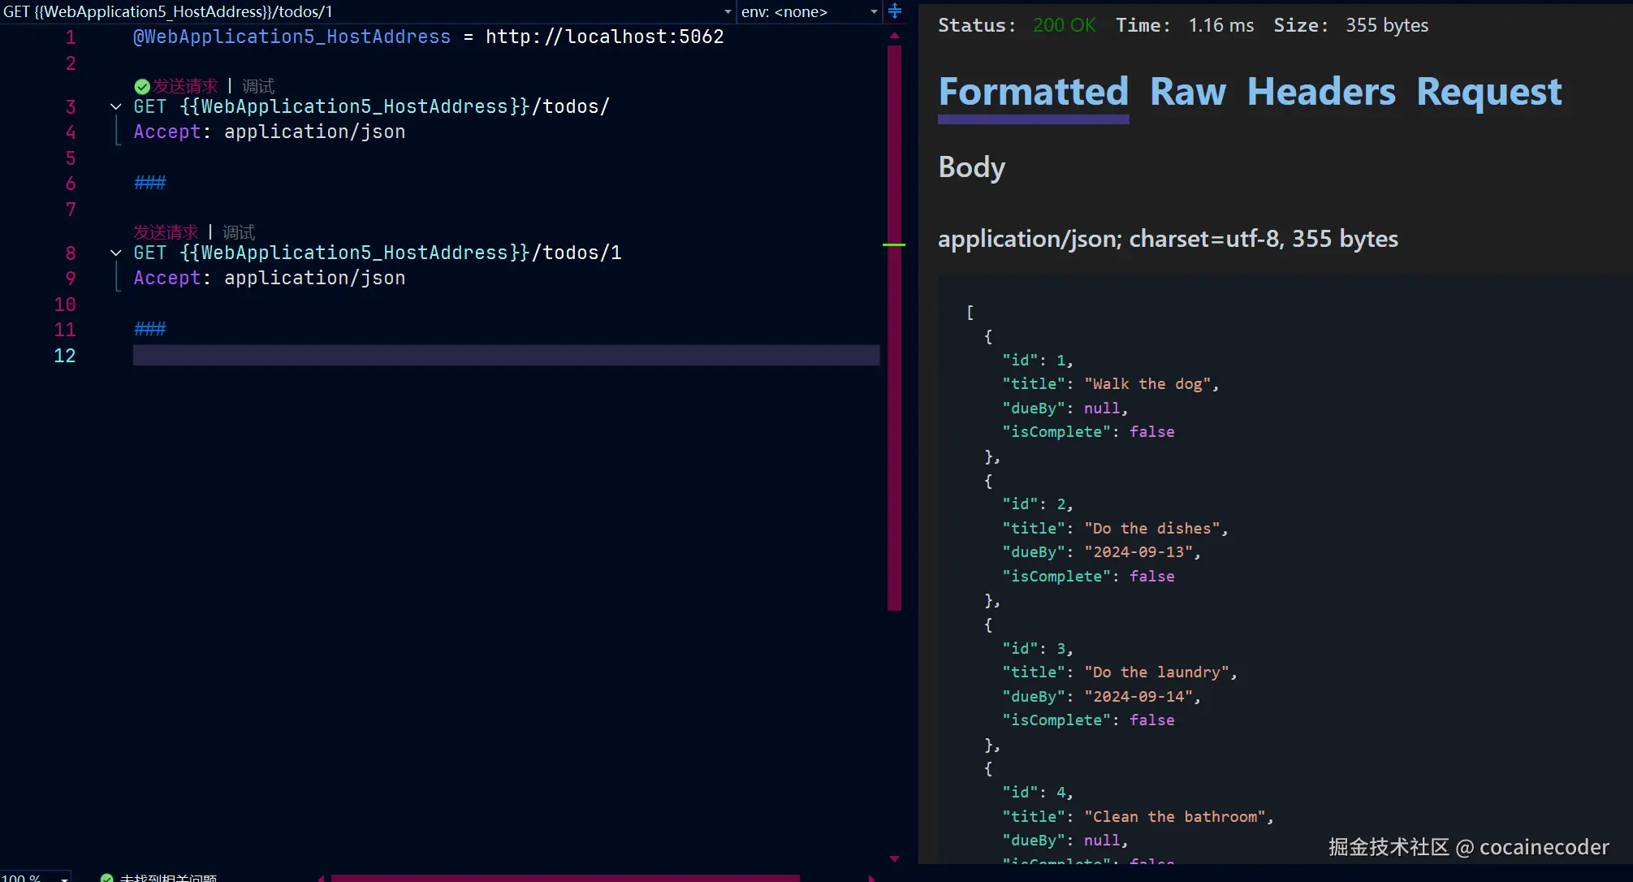1633x882 pixels.
Task: Switch to the Headers response tab
Action: pyautogui.click(x=1320, y=92)
